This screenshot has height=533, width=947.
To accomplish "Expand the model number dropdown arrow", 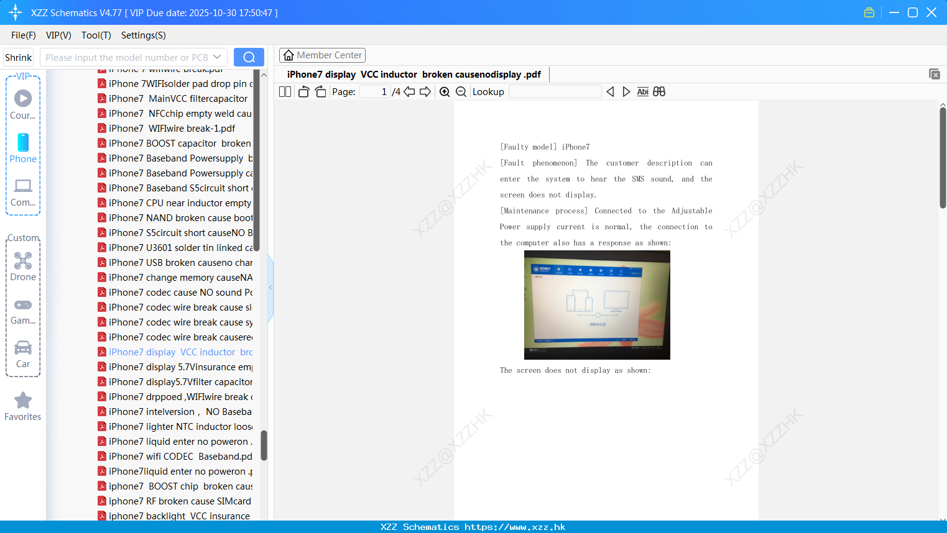I will [x=217, y=57].
